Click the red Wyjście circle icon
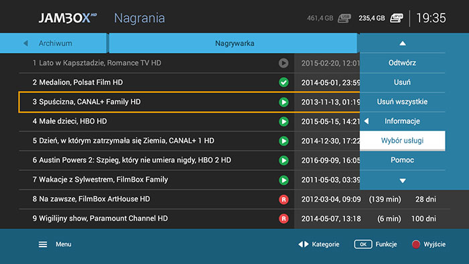Viewport: 469px width, 264px height. [416, 245]
